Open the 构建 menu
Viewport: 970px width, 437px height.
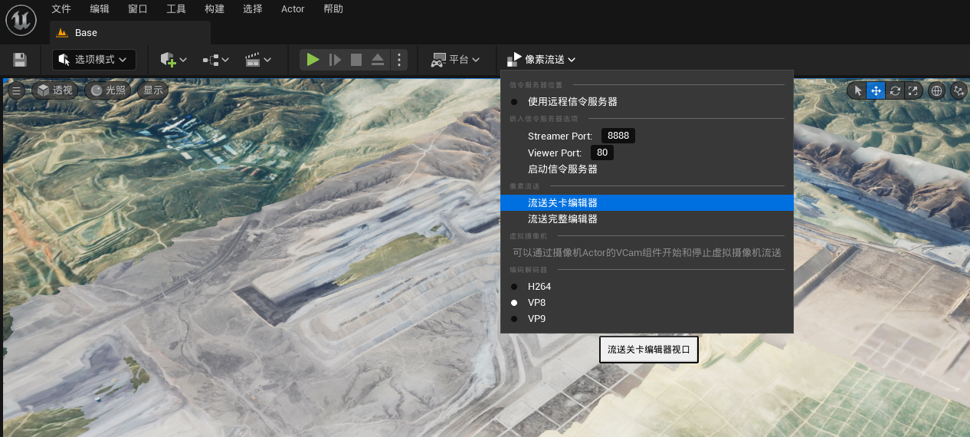pos(215,9)
